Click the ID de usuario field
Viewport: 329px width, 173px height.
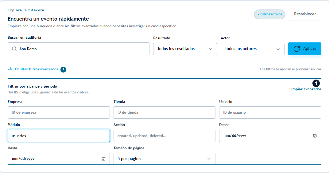coord(270,112)
